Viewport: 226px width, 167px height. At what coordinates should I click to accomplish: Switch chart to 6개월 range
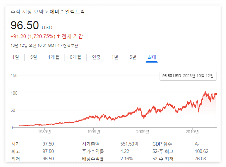point(75,57)
